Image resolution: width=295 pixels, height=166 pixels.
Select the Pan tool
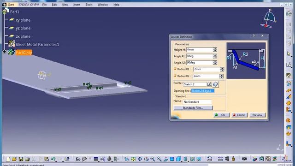[x=140, y=159]
